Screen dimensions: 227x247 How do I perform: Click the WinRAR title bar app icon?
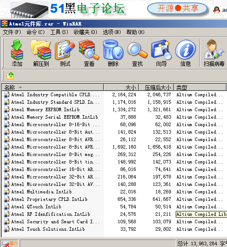click(x=4, y=24)
